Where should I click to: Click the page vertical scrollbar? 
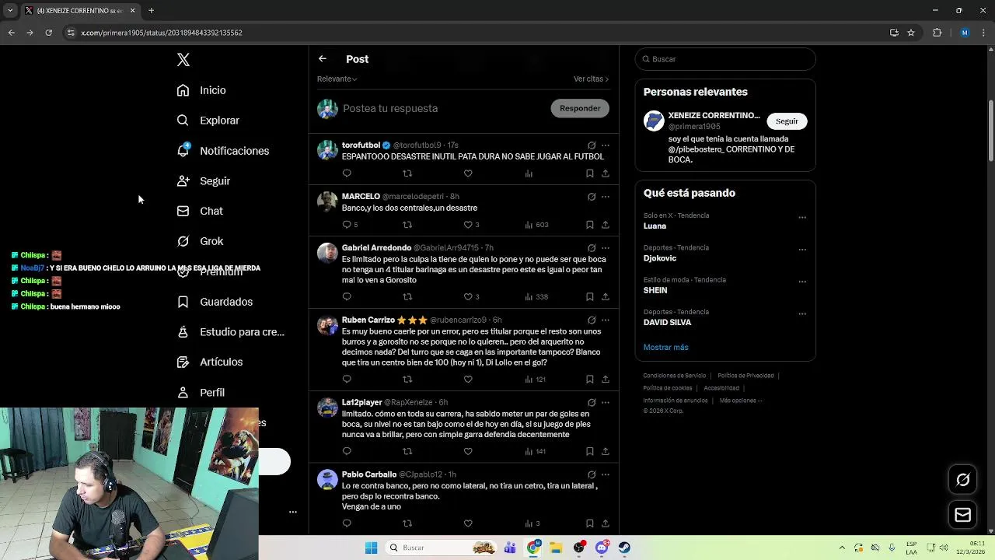click(x=990, y=131)
